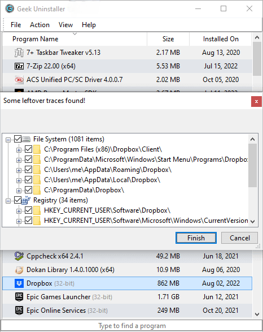Collapse the Registry tree node
Image resolution: width=263 pixels, height=332 pixels.
[x=8, y=201]
